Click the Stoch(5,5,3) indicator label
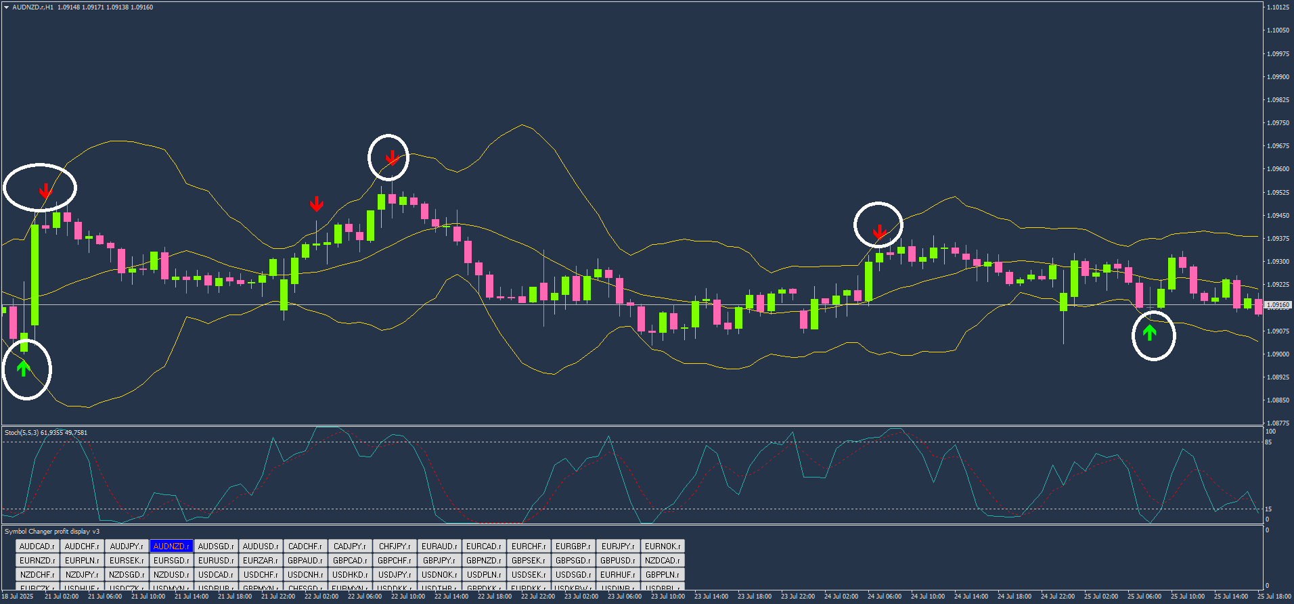The image size is (1294, 604). [x=46, y=432]
